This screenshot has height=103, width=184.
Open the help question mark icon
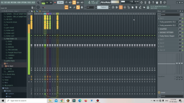pyautogui.click(x=153, y=3)
